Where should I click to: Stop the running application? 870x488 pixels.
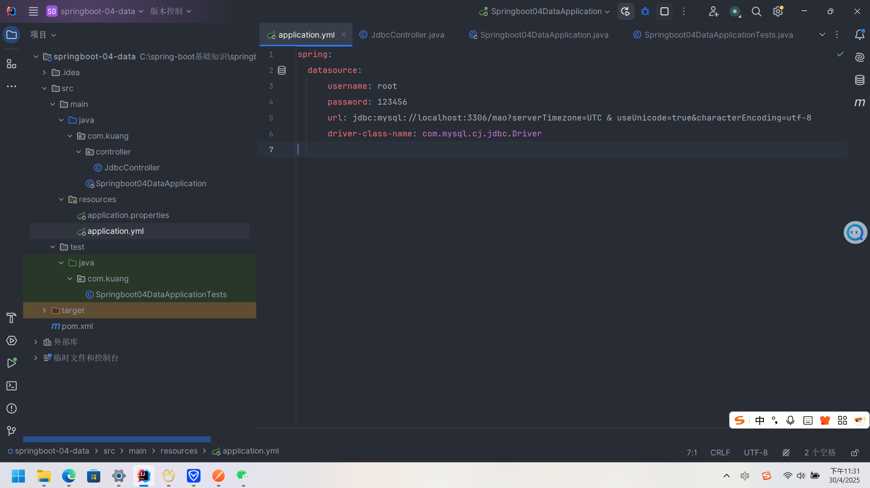coord(665,11)
